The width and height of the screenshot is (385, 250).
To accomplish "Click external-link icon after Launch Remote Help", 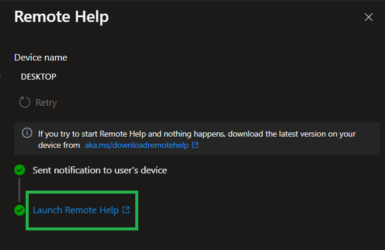I will click(126, 210).
